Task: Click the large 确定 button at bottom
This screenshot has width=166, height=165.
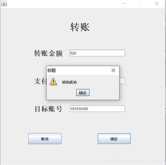Action: coord(114,139)
